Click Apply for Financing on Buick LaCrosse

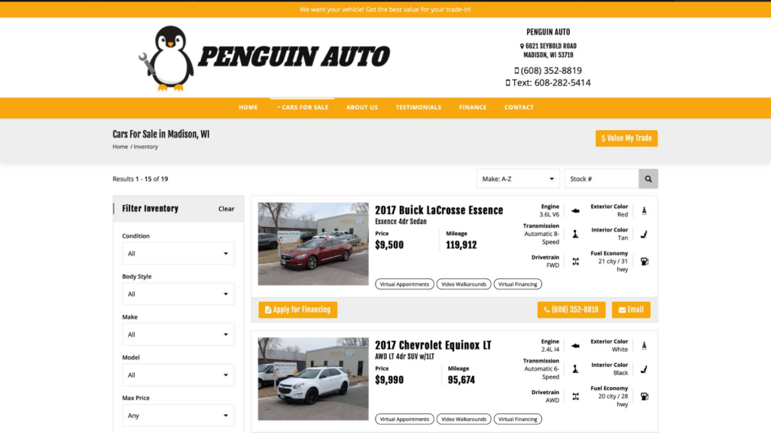click(298, 310)
